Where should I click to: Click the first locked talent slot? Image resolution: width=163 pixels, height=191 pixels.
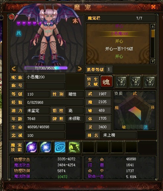[121, 82]
